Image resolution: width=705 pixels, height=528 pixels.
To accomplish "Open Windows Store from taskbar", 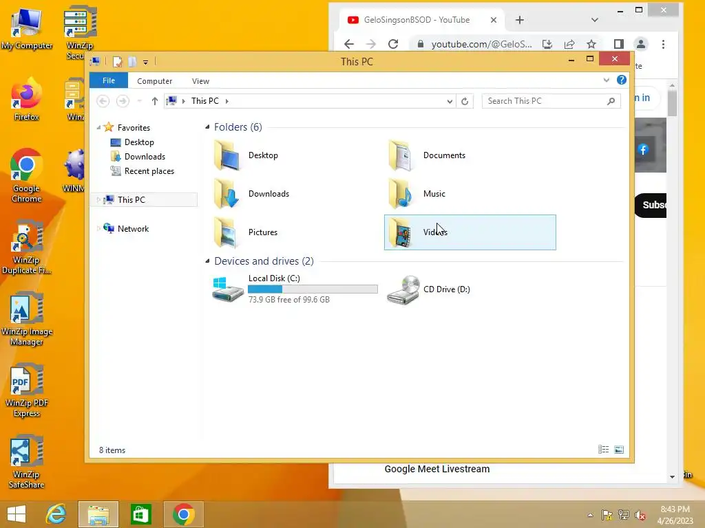I will [x=140, y=514].
